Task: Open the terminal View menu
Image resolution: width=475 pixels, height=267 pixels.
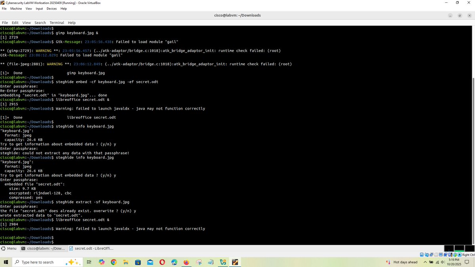Action: (x=27, y=23)
